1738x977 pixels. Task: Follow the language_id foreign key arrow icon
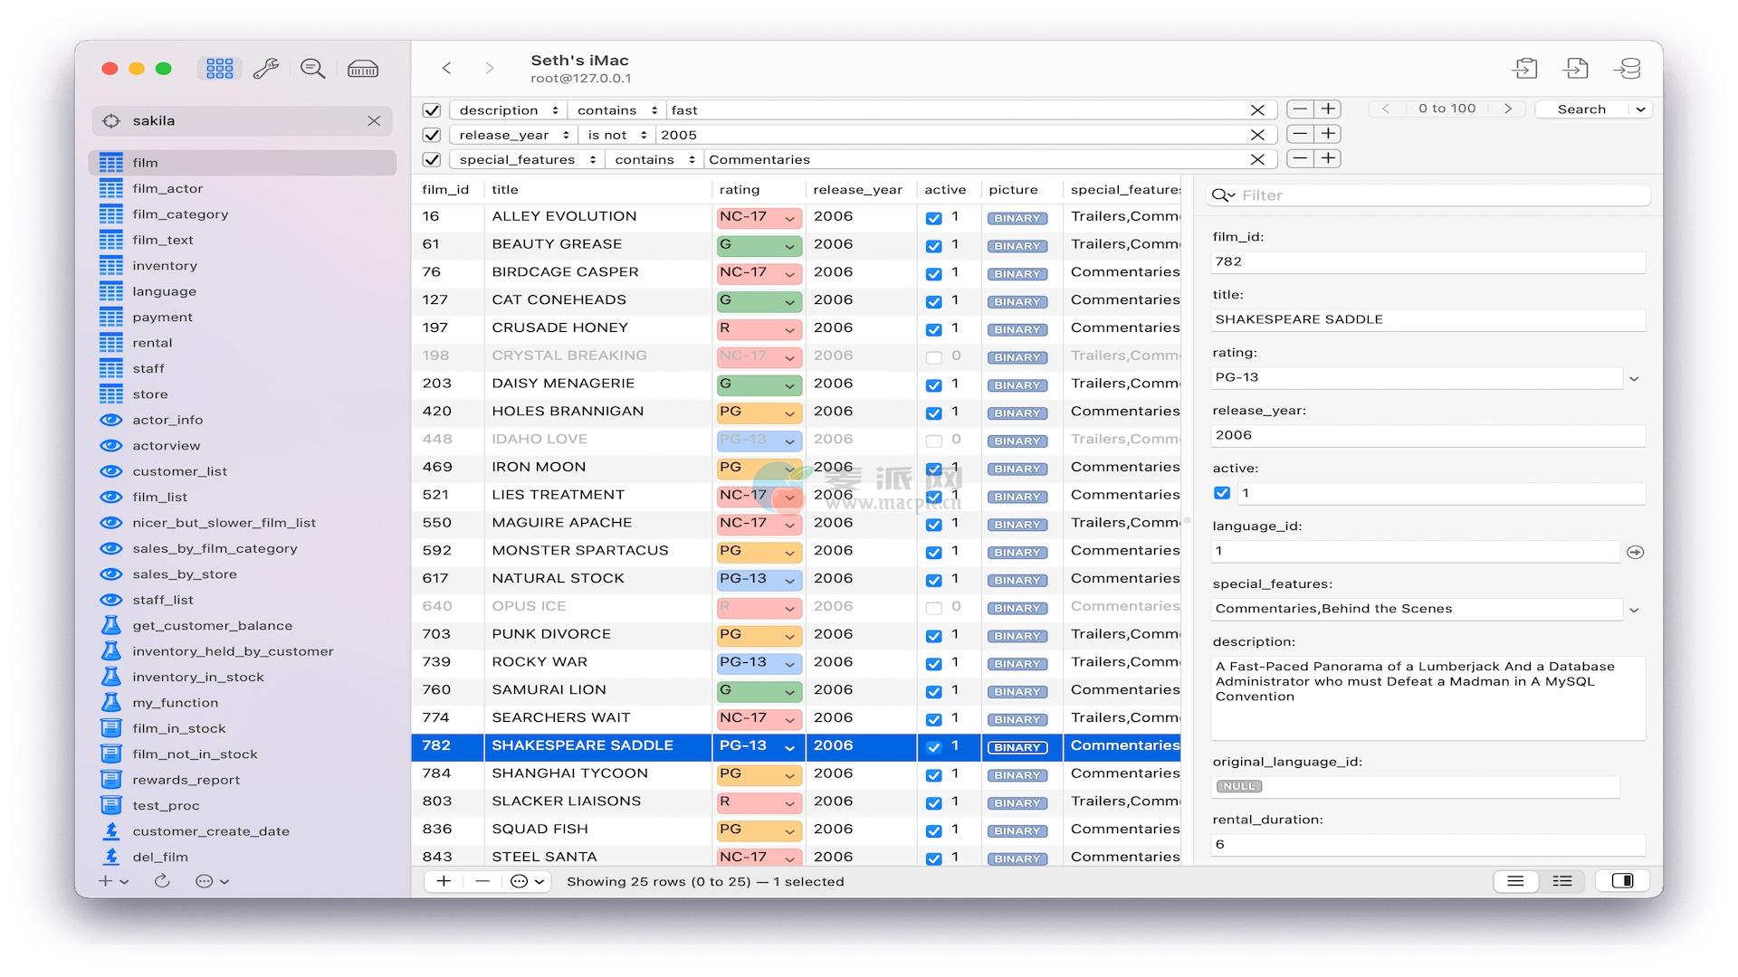pos(1635,552)
